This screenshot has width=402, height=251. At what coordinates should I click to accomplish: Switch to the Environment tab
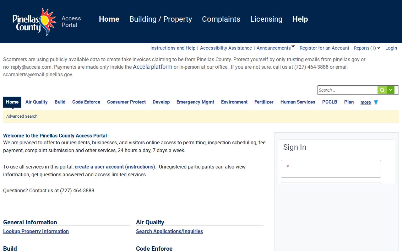pos(234,102)
